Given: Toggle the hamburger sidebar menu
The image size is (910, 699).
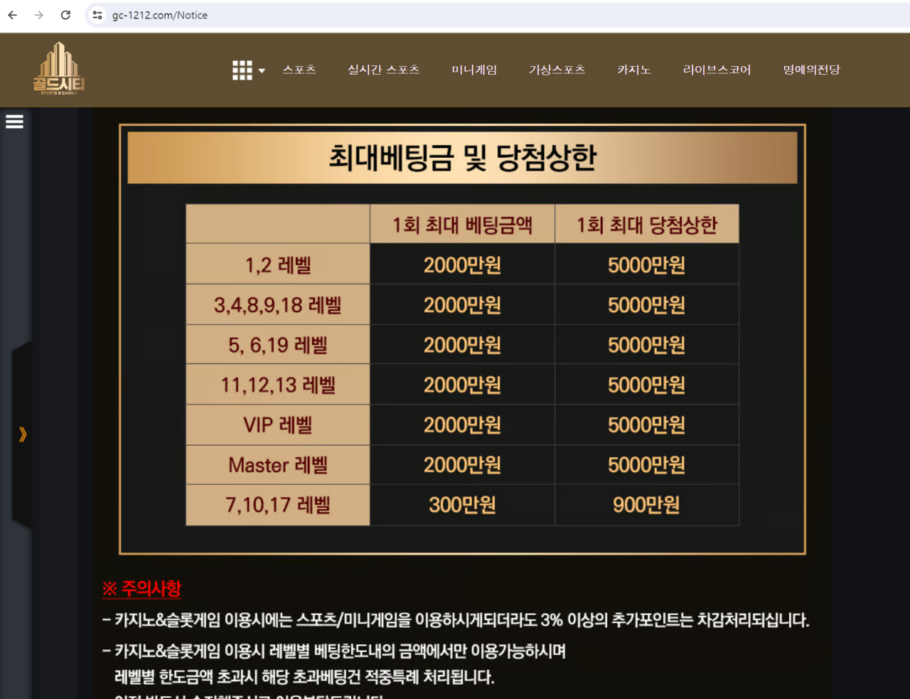Looking at the screenshot, I should click(x=14, y=122).
